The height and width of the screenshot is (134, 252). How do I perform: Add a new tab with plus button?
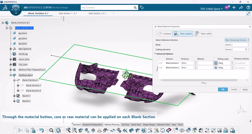pyautogui.click(x=114, y=13)
